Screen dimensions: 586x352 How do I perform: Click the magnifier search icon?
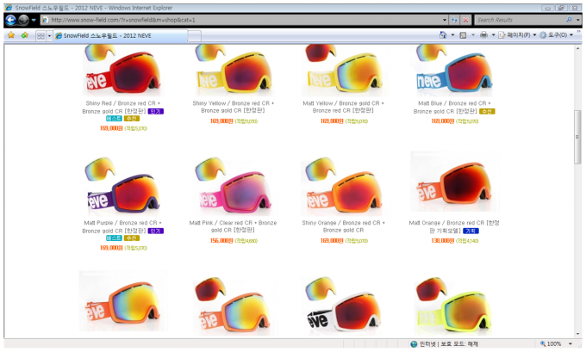tap(569, 20)
